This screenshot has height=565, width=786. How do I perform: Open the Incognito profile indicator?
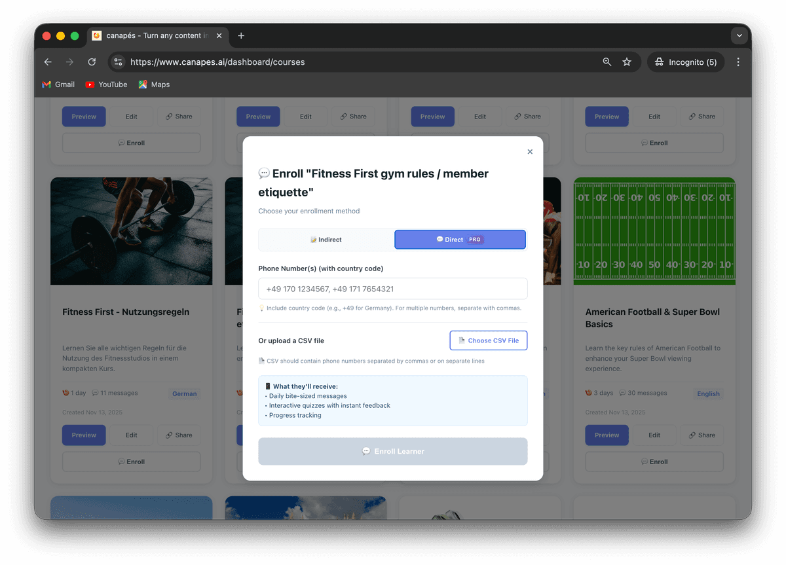coord(685,62)
